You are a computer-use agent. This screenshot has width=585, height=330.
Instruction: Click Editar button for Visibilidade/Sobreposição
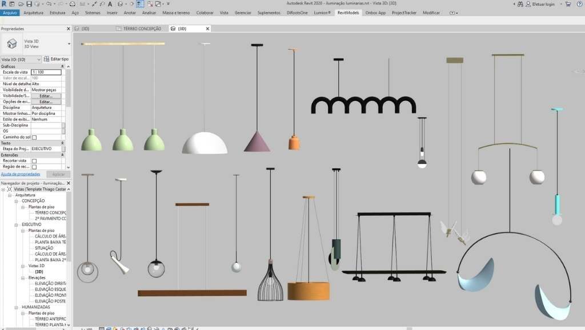(46, 96)
